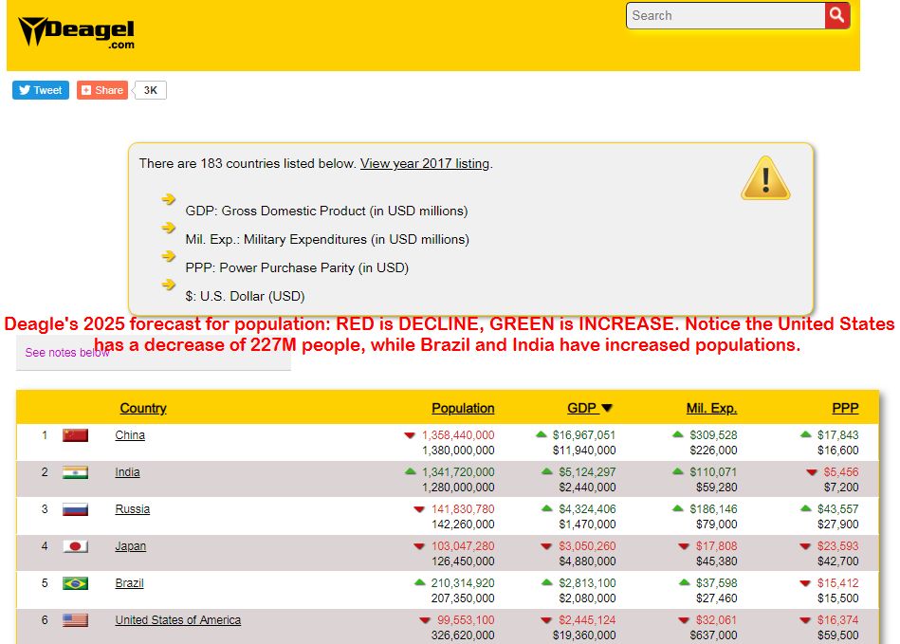900x644 pixels.
Task: Open the Russia country link
Action: coord(133,509)
